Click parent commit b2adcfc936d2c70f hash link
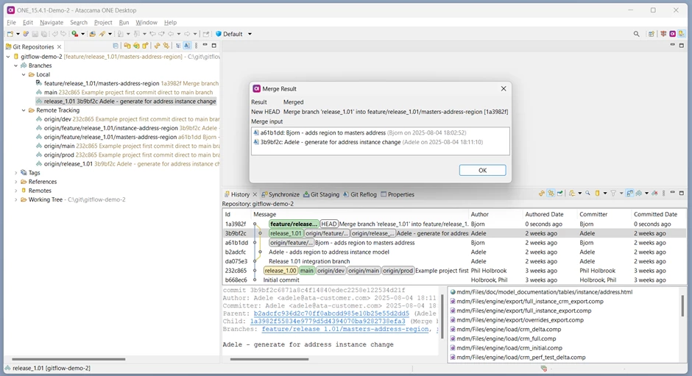 tap(331, 313)
